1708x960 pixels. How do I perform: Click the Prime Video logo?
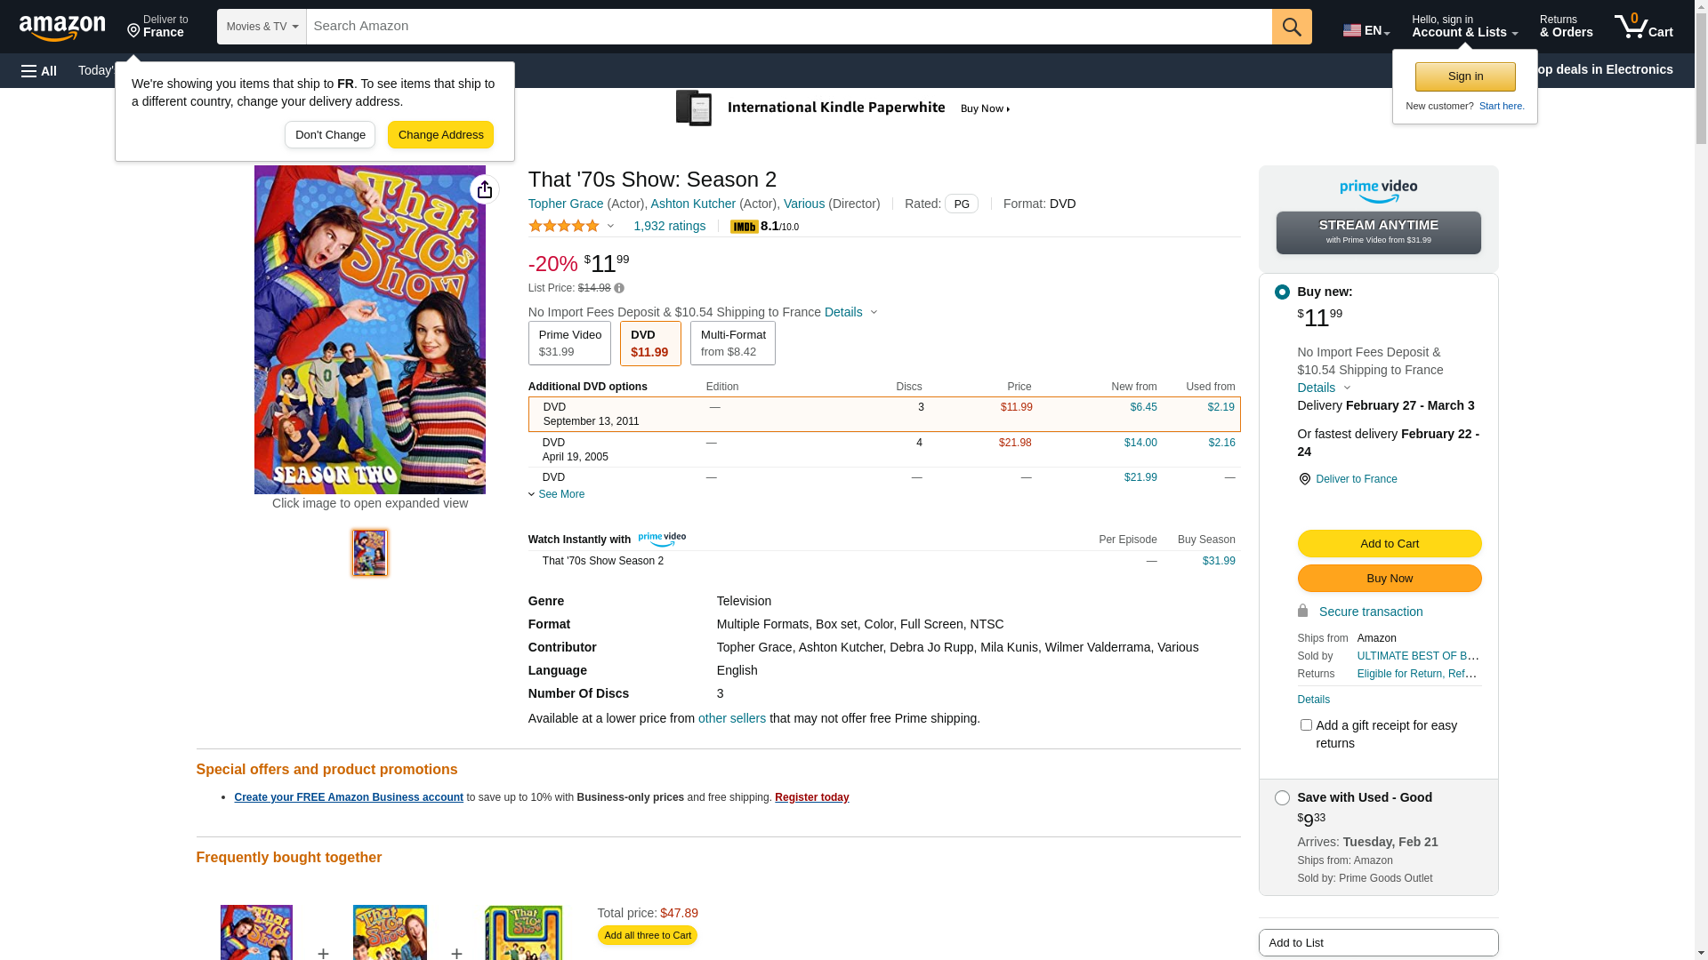point(1378,190)
